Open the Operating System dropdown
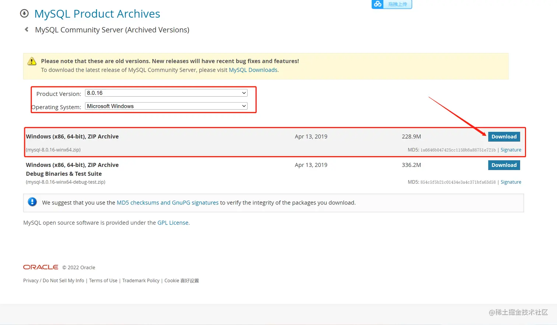Screen dimensions: 557x325 pos(166,106)
